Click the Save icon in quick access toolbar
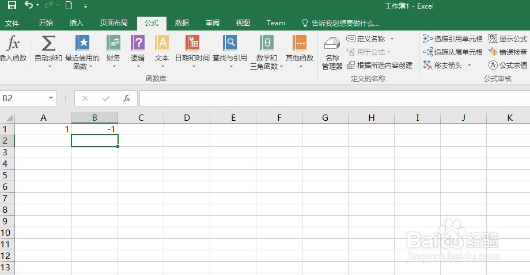Screen dimensions: 530x275 click(12, 5)
